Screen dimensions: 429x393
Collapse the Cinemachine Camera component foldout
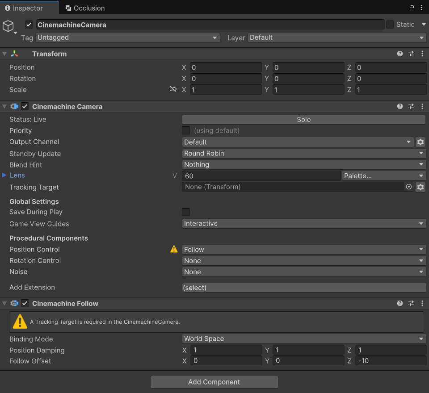[x=4, y=106]
